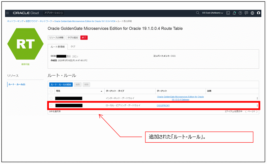Open the user profile icon
The image size is (267, 164).
[x=258, y=13]
